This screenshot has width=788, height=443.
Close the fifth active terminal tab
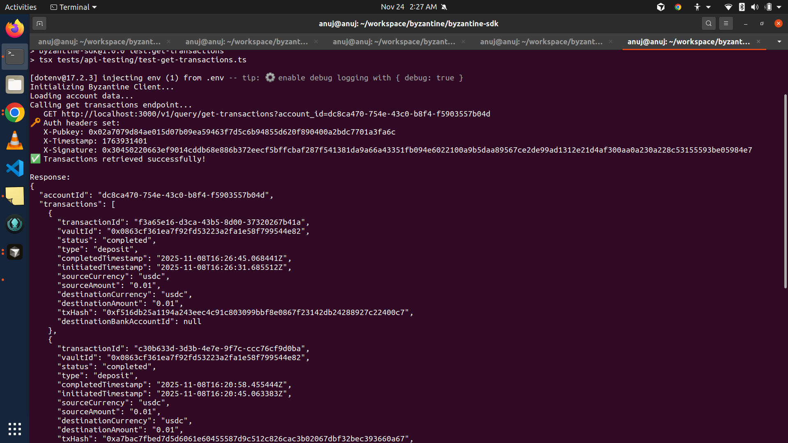[758, 42]
